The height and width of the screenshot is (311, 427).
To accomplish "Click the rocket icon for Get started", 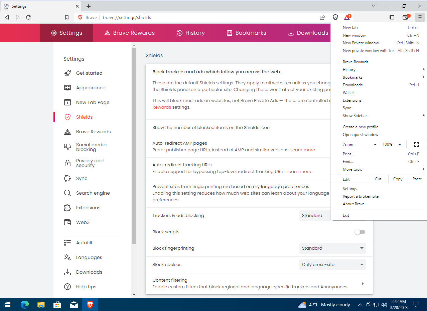I will [67, 73].
